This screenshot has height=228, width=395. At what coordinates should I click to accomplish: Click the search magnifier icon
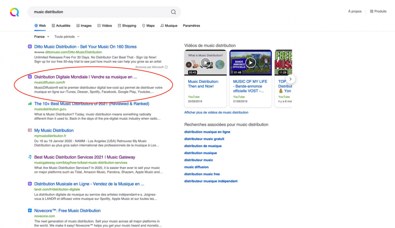pyautogui.click(x=173, y=12)
